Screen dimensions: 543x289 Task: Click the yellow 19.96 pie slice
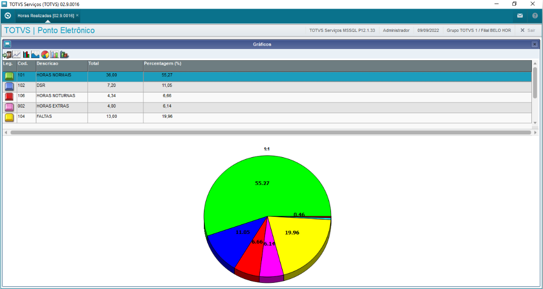pos(298,246)
